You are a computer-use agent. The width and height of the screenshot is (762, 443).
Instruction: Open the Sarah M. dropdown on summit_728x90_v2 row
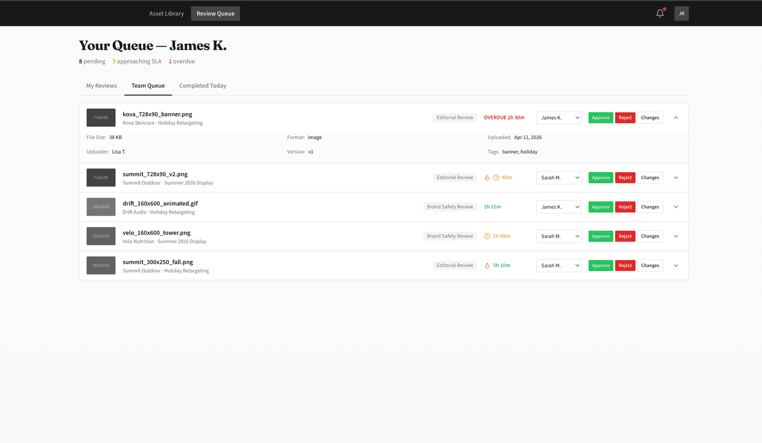click(558, 177)
